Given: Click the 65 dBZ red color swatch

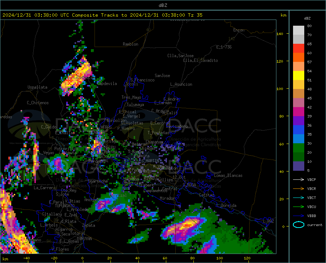Looking at the screenshot, I should tap(298, 48).
